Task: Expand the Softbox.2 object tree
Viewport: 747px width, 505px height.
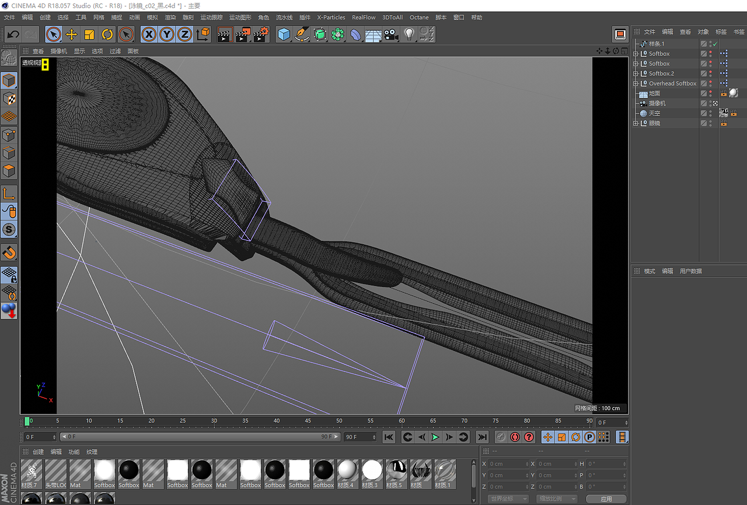Action: point(636,73)
